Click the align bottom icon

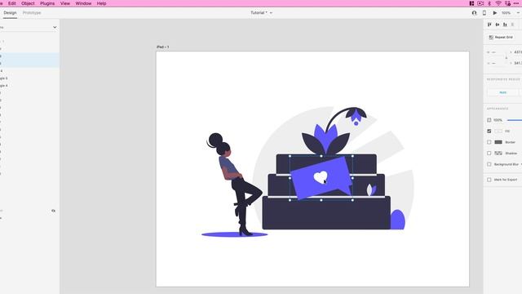(x=505, y=24)
